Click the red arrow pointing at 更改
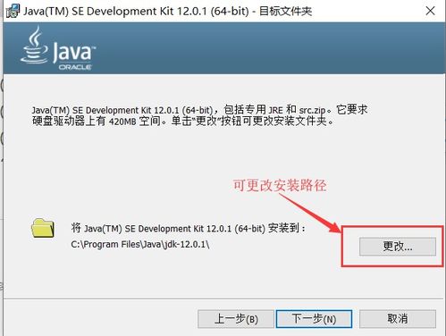 pyautogui.click(x=311, y=213)
